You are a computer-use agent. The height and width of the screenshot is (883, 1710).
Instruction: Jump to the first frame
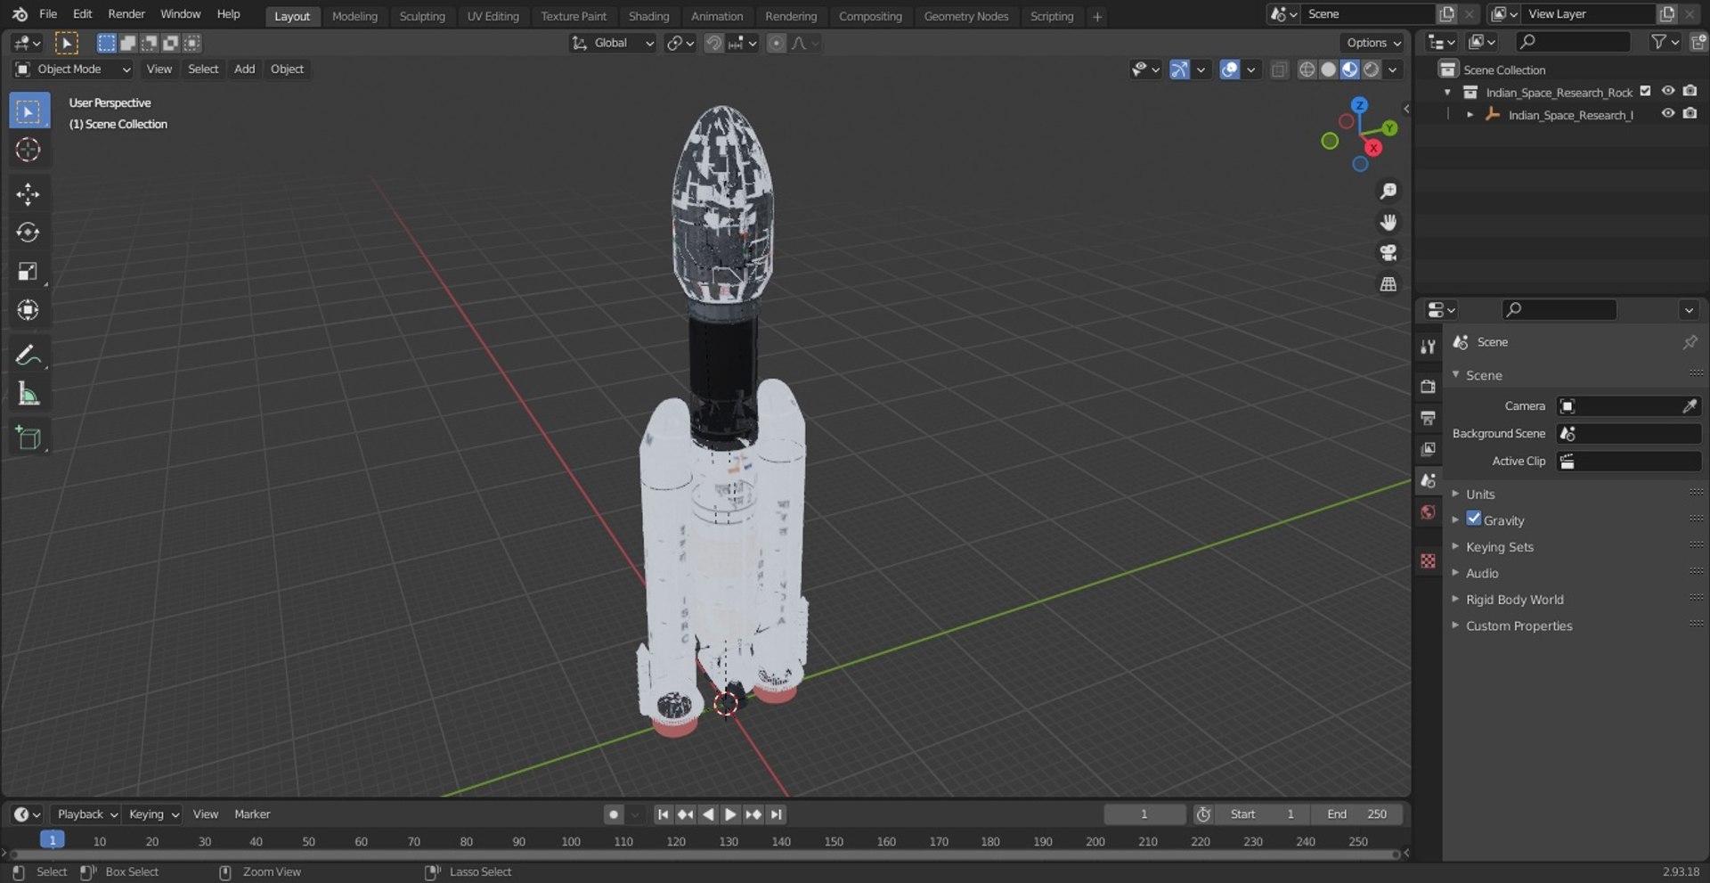[x=663, y=814]
